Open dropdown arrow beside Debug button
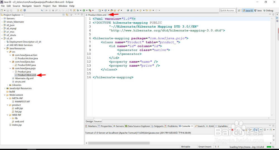The height and width of the screenshot is (150, 279). (x=81, y=10)
